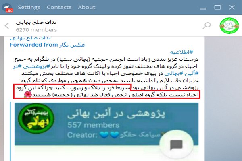The image size is (242, 161).
Task: Click the #بهائی hashtag in message
Action: pyautogui.click(x=174, y=74)
